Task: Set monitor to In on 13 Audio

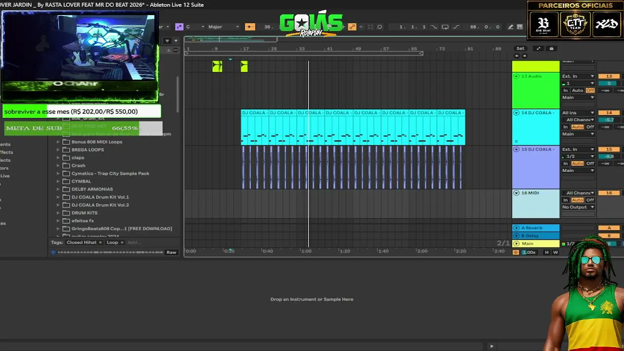Action: (x=565, y=90)
